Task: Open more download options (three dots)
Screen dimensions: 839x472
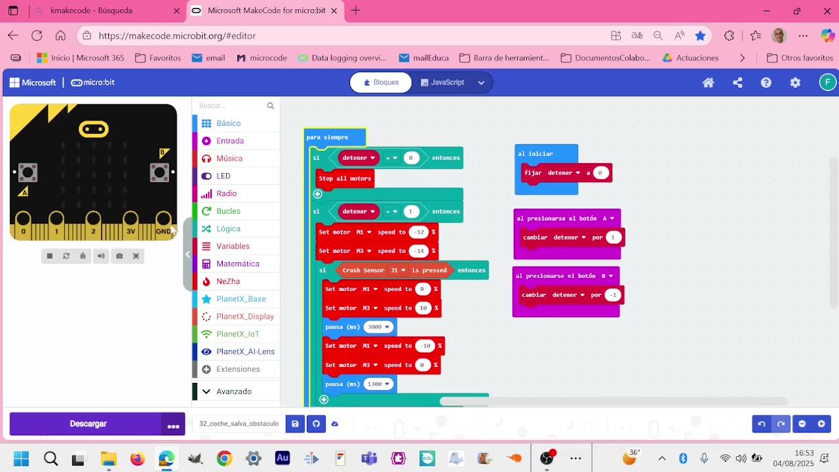Action: pos(174,424)
